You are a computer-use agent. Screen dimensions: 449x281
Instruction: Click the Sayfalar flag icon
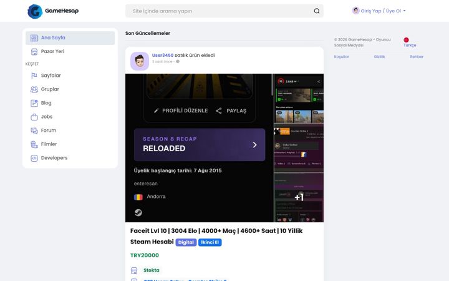tap(34, 76)
